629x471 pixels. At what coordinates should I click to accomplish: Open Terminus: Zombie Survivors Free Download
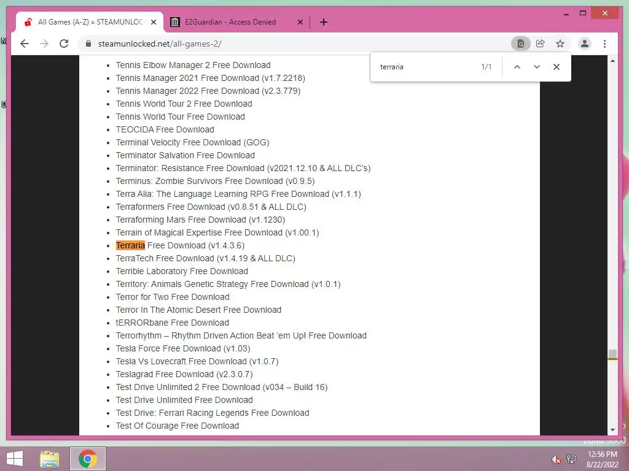(x=216, y=181)
